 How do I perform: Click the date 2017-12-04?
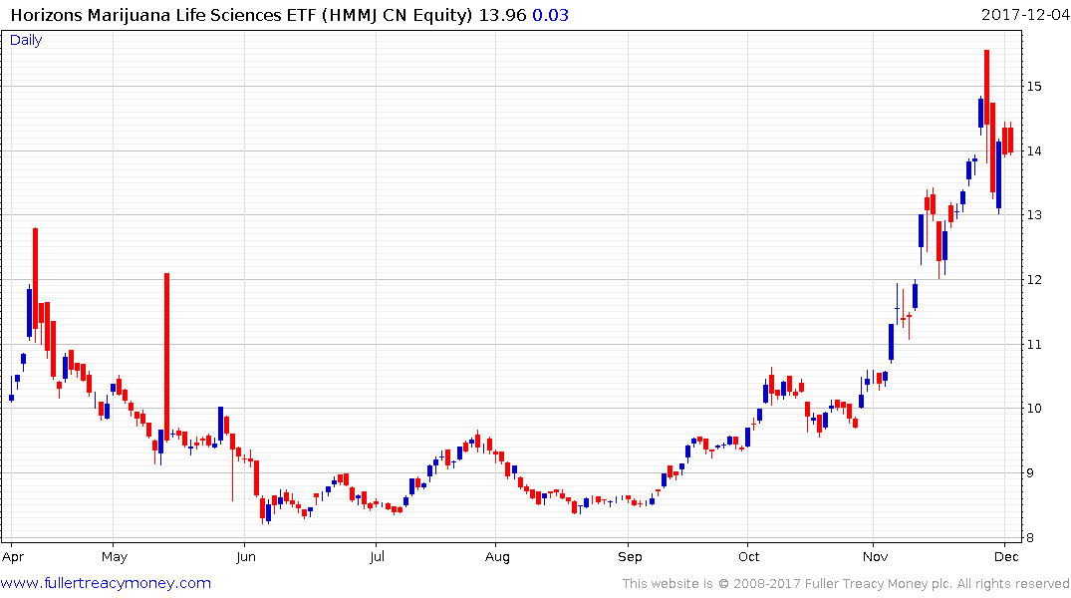(1025, 15)
